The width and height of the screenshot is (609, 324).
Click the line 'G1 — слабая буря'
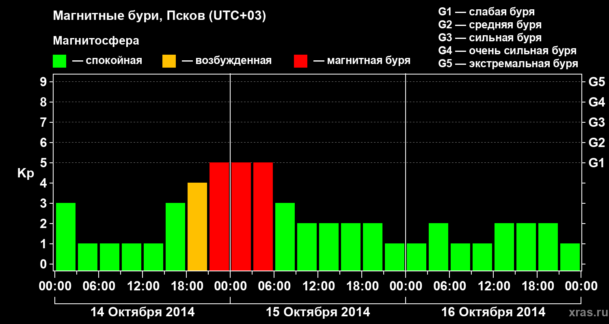pyautogui.click(x=486, y=11)
